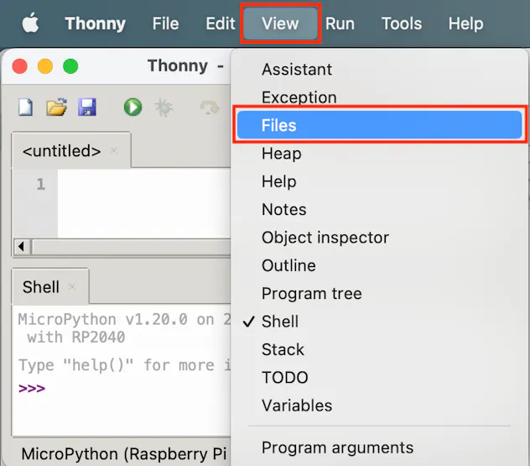
Task: Click the Debug bug icon
Action: pyautogui.click(x=163, y=107)
